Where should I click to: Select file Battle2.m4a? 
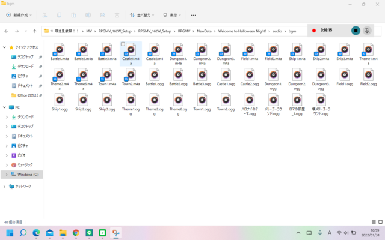click(84, 52)
